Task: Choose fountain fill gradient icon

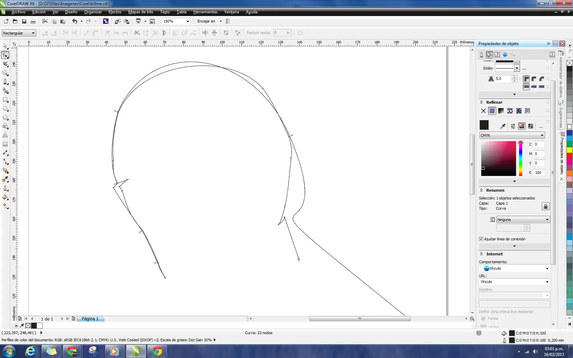Action: point(501,111)
